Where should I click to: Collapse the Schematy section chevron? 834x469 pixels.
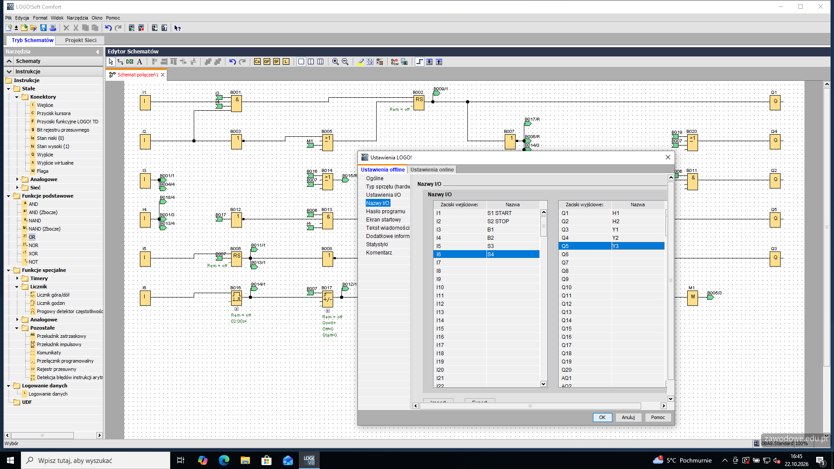9,61
